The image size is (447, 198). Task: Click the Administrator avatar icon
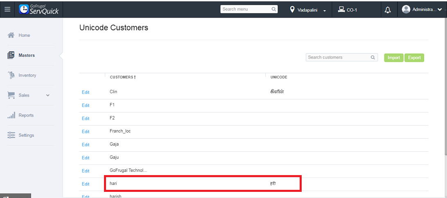[406, 9]
